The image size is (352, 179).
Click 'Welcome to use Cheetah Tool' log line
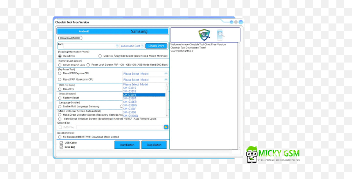coord(198,45)
